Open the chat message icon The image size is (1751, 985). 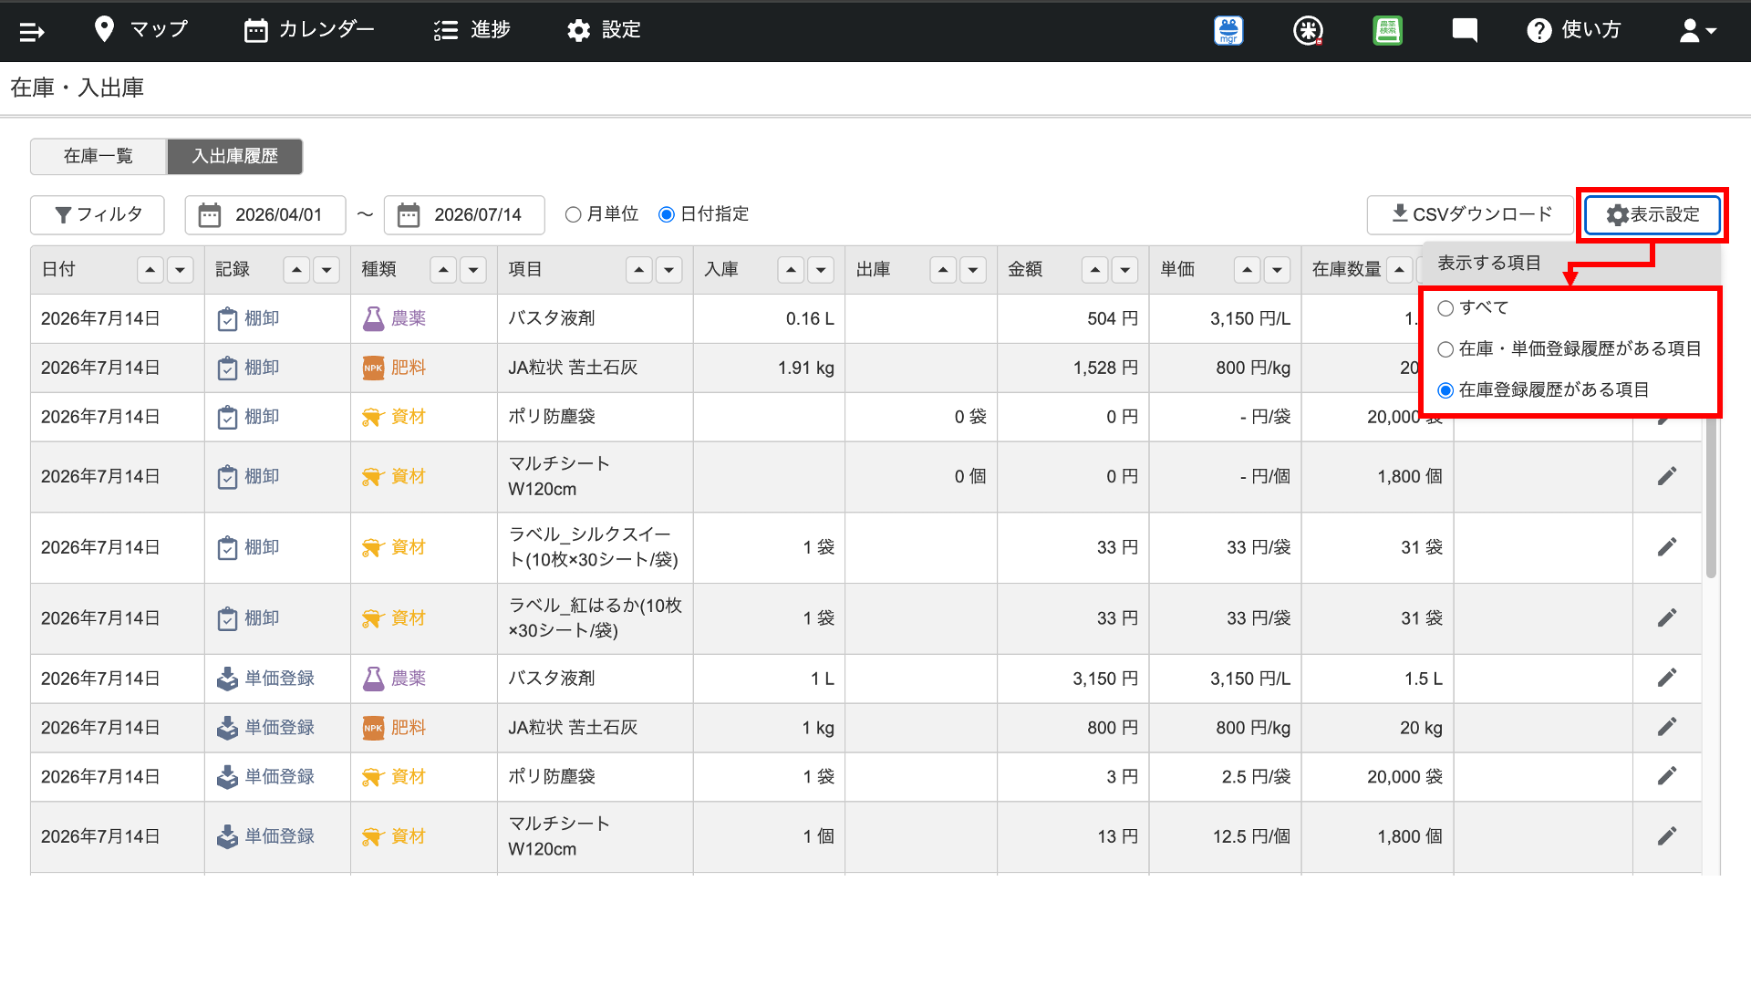click(1465, 31)
